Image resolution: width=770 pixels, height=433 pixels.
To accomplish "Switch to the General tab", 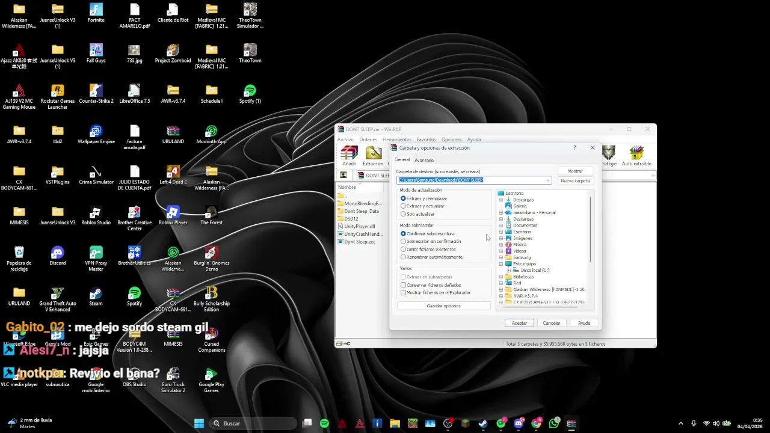I will pos(402,159).
